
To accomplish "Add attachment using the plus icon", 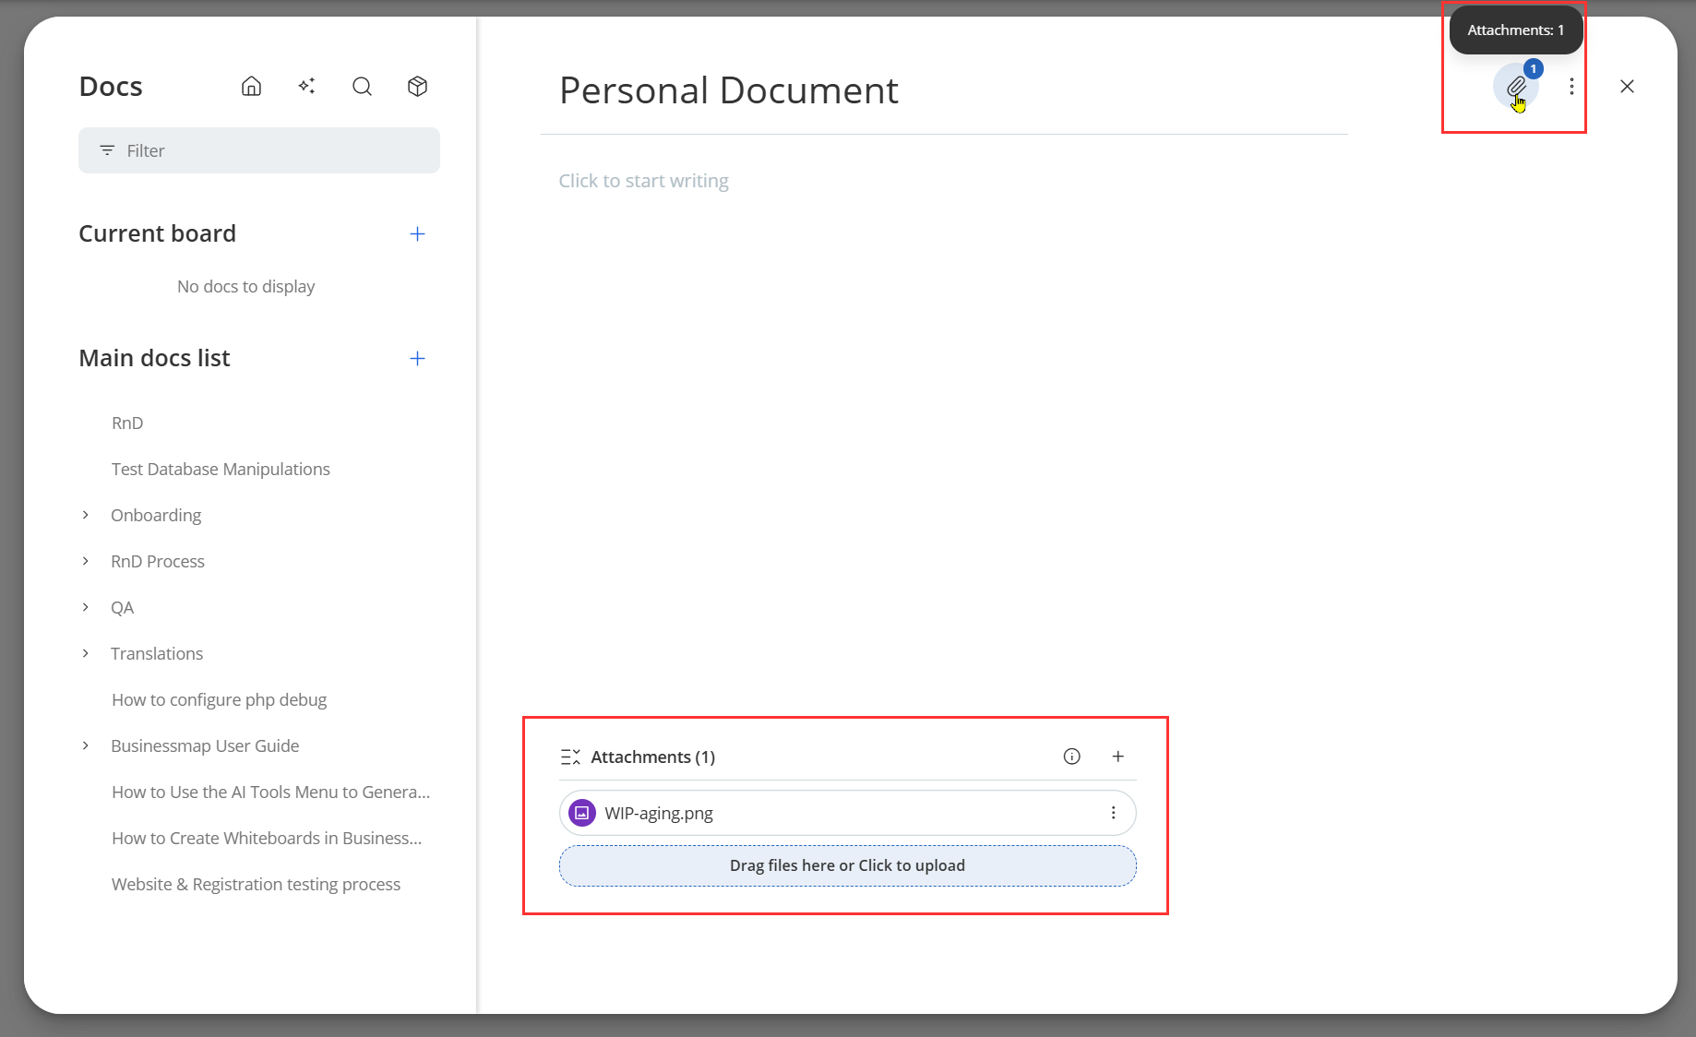I will (x=1117, y=757).
